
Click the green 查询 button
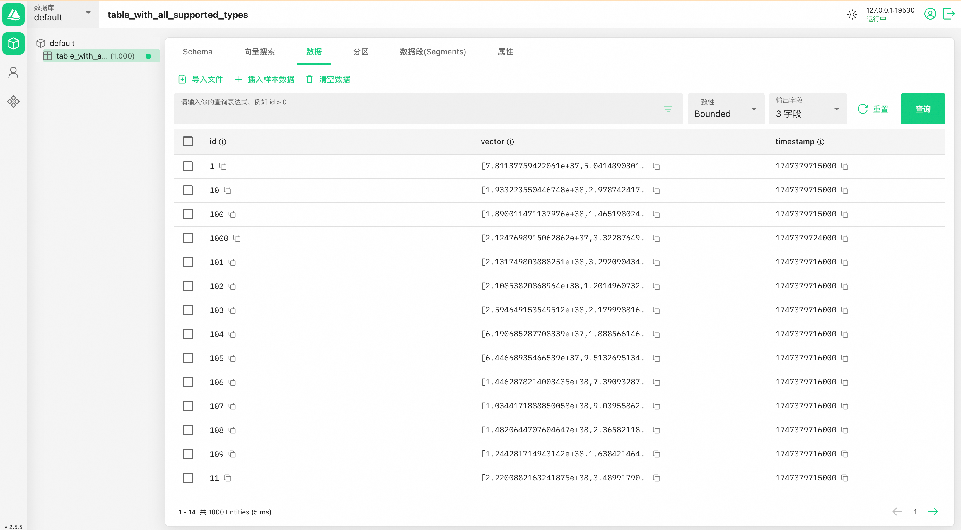pyautogui.click(x=923, y=109)
